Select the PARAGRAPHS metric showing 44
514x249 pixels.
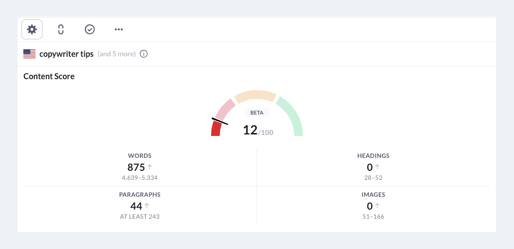(140, 205)
